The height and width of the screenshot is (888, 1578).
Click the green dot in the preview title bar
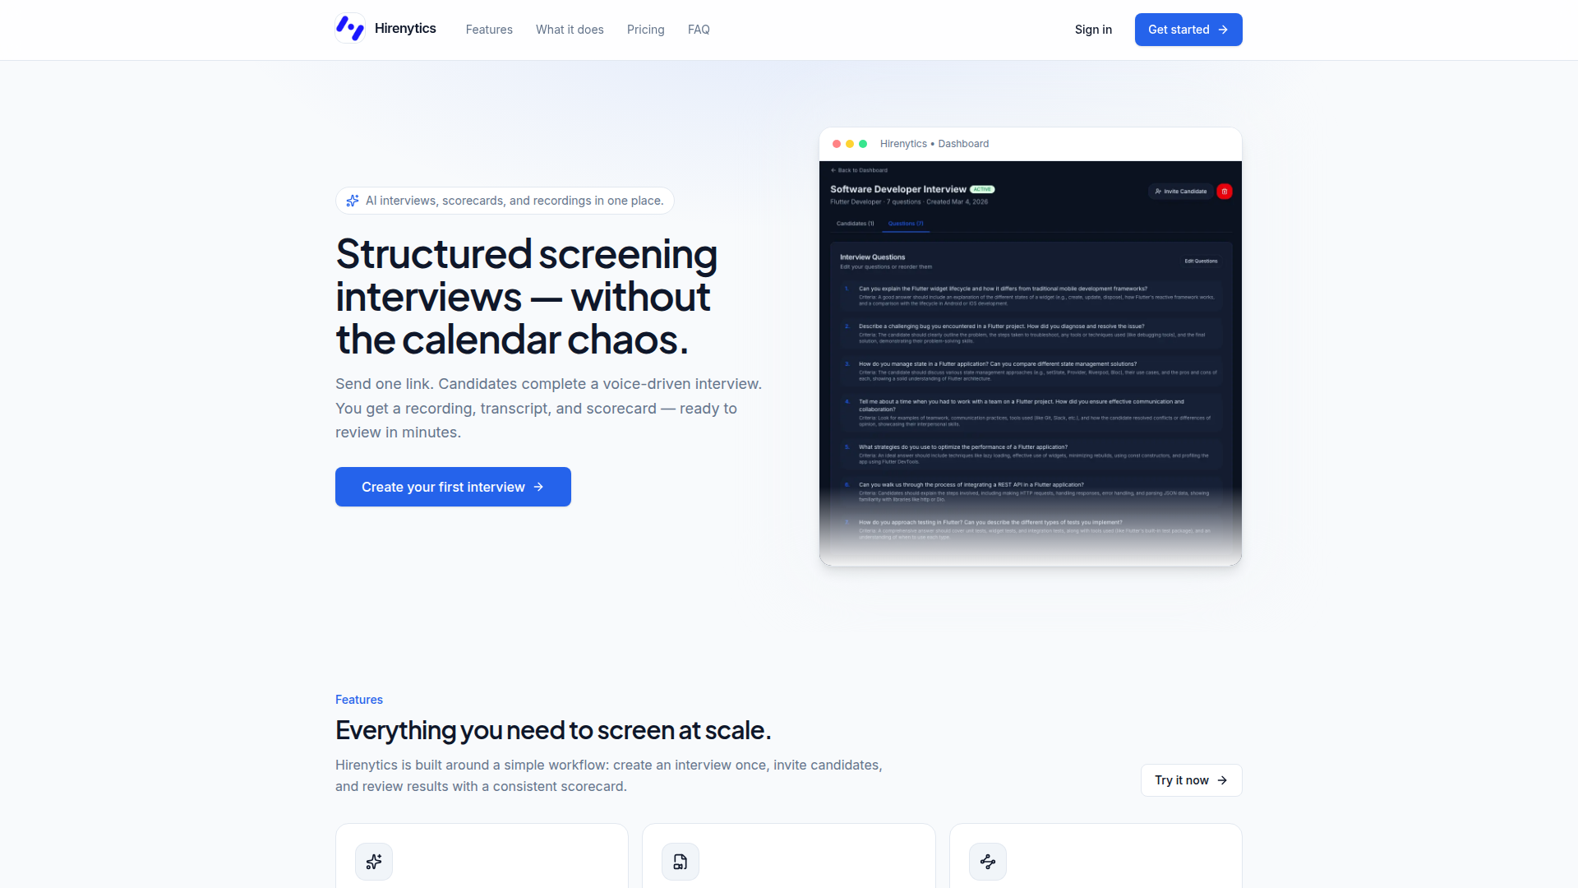point(863,144)
